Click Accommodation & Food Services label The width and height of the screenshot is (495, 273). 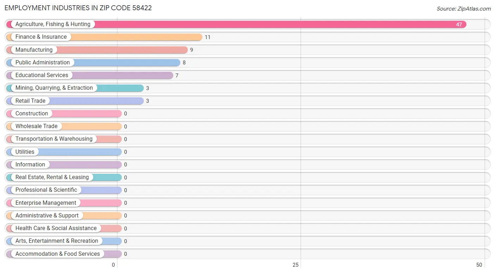click(x=58, y=254)
